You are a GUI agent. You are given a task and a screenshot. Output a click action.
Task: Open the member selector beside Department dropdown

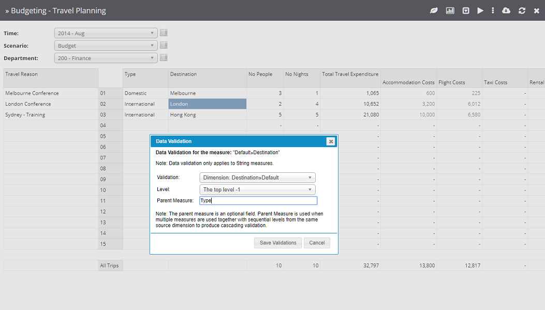click(164, 57)
